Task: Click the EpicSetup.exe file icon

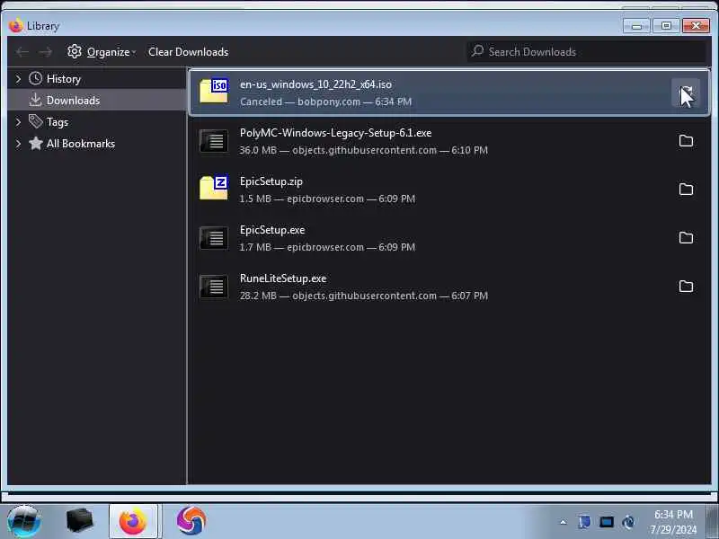Action: click(x=214, y=238)
